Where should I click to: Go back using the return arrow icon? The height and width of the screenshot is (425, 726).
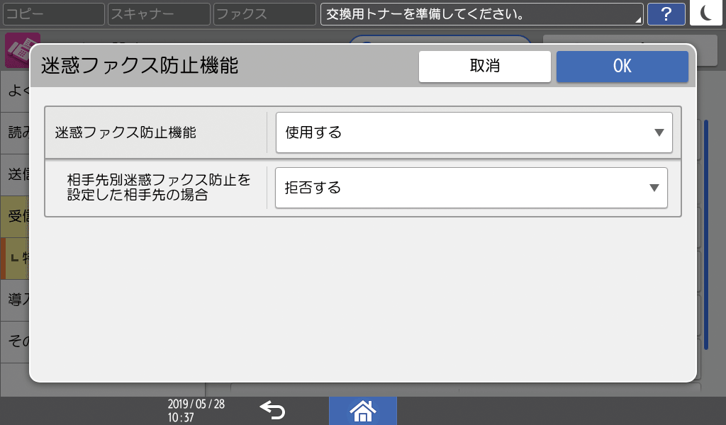[x=273, y=411]
